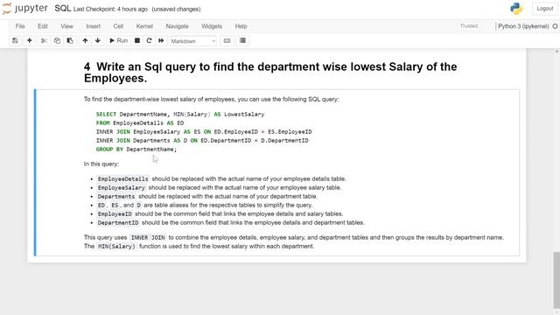Click the kernel idle indicator circle
The height and width of the screenshot is (315, 560).
[556, 26]
